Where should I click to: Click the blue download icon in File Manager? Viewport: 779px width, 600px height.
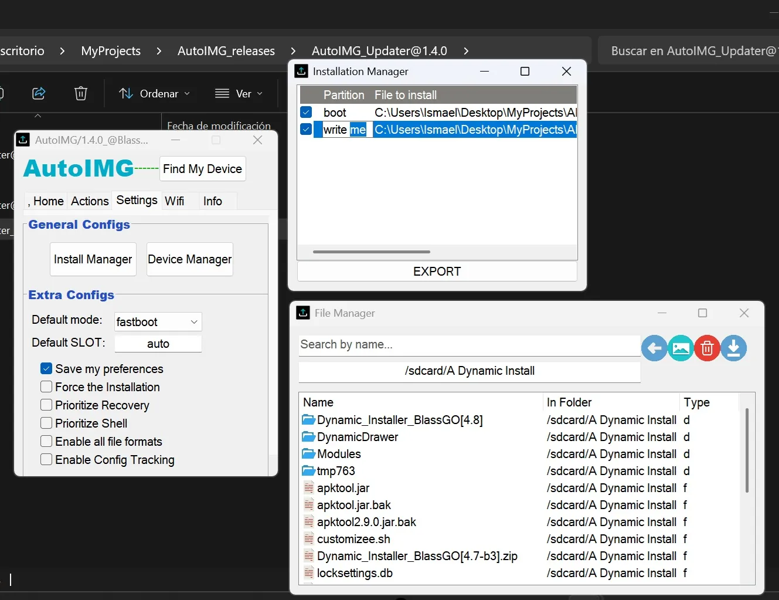733,348
